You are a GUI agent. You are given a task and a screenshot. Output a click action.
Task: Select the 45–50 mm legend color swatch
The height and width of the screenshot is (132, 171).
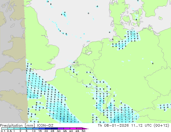click(x=79, y=128)
